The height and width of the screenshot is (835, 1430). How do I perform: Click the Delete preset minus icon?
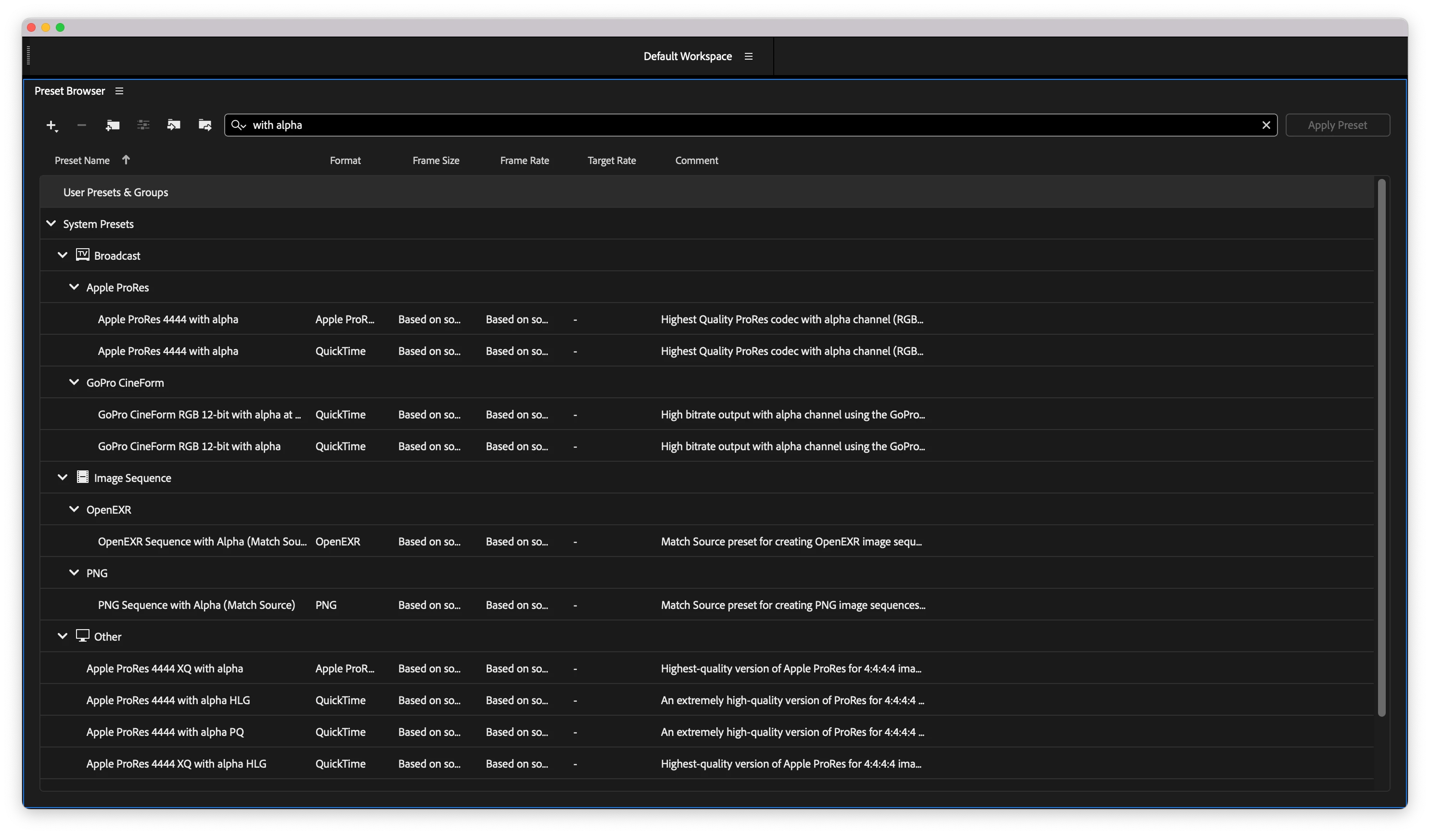[82, 126]
